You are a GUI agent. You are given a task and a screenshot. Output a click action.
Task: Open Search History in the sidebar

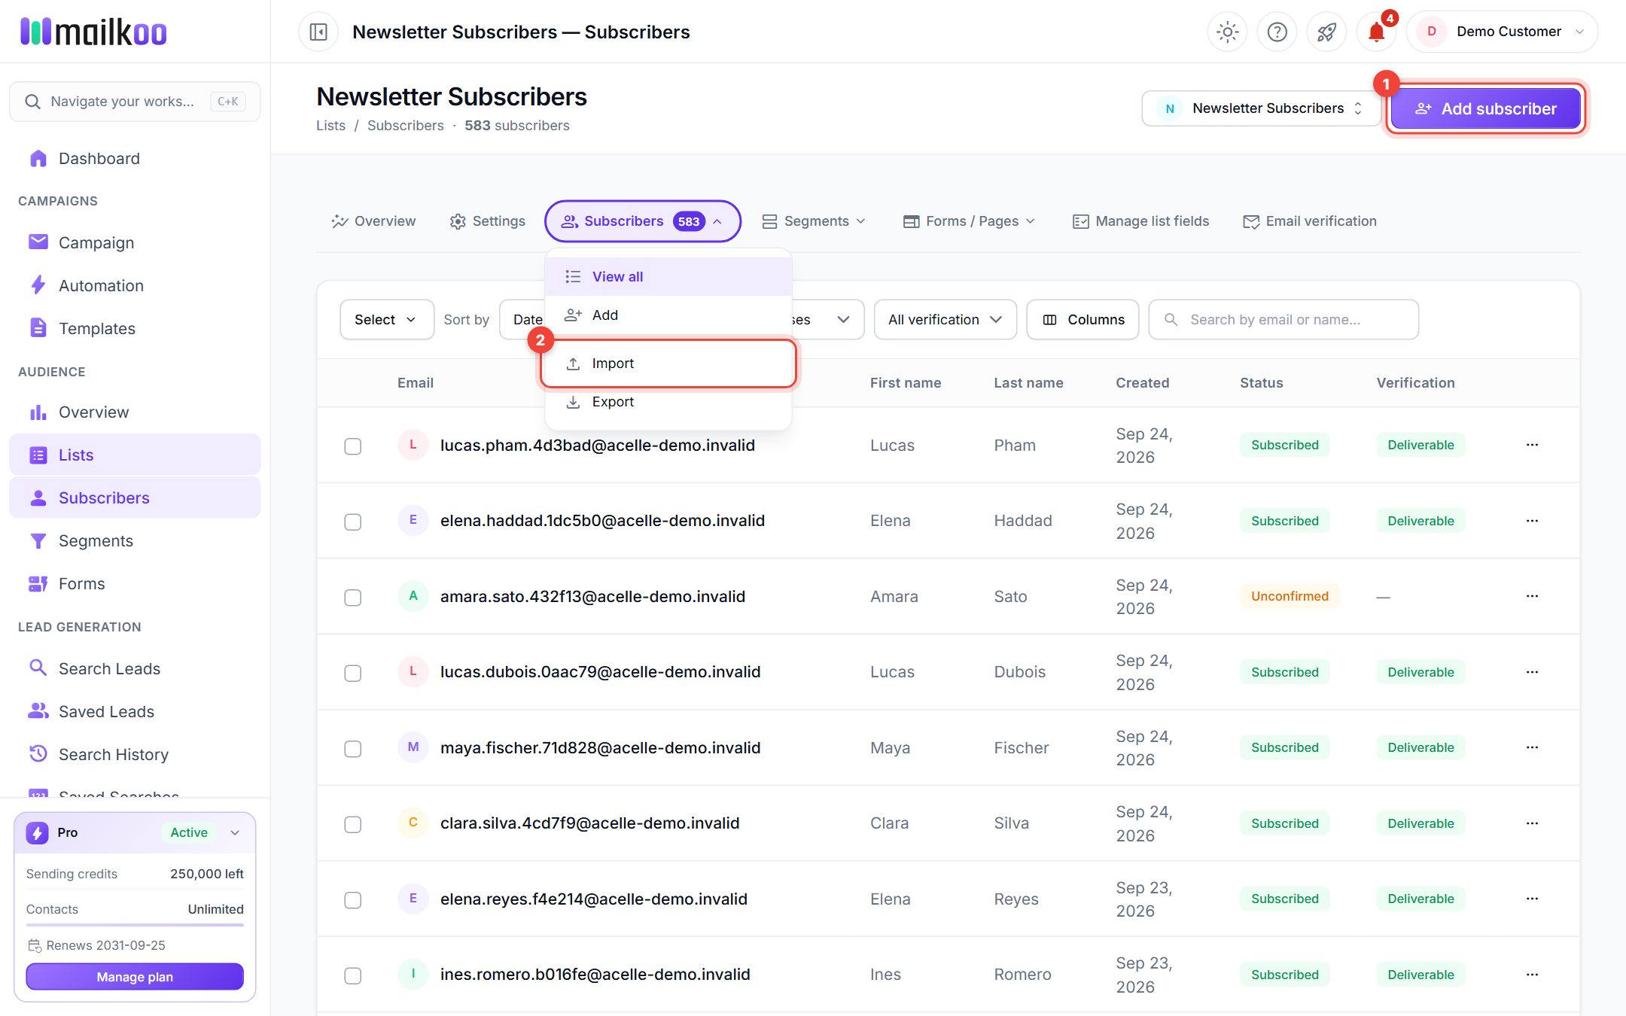[135, 754]
